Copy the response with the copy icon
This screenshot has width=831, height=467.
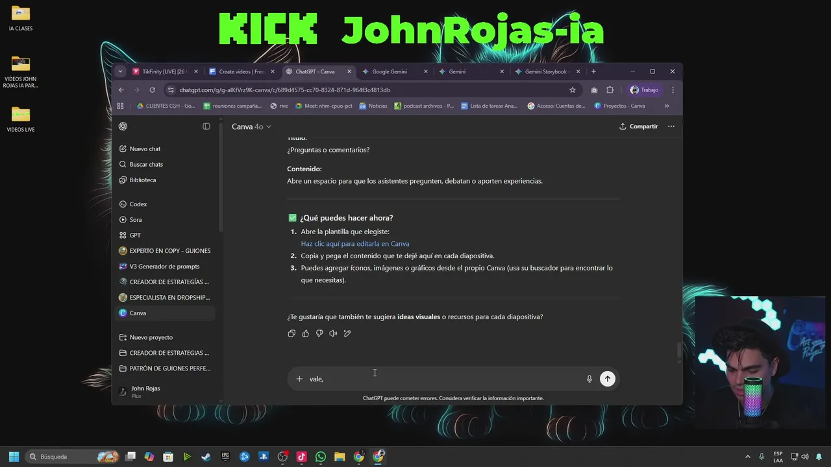pyautogui.click(x=291, y=333)
